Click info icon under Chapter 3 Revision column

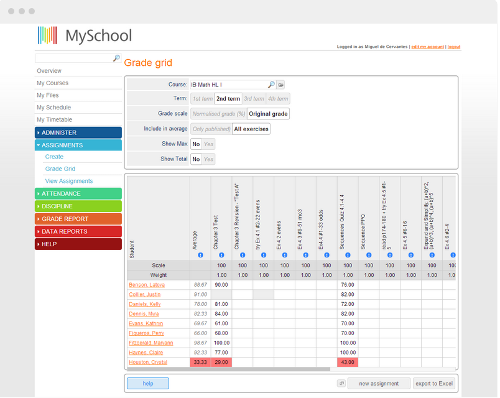243,255
